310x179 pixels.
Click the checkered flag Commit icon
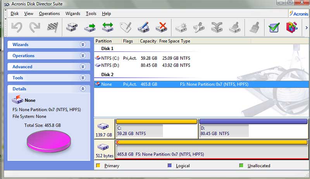pos(53,27)
